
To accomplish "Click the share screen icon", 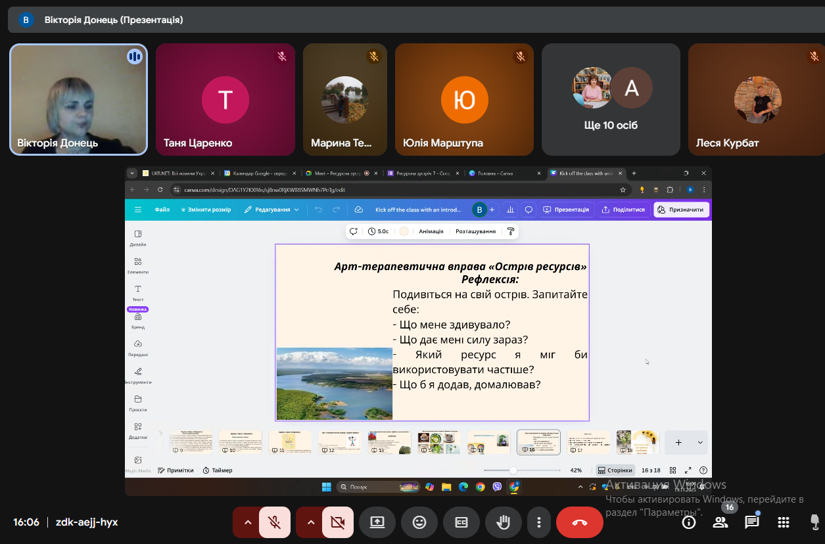I will click(x=377, y=522).
